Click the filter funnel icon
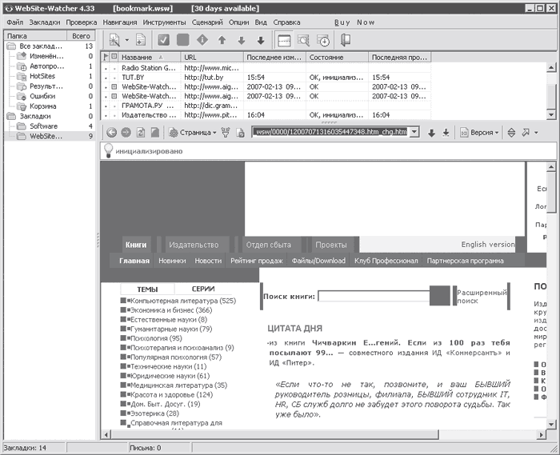The image size is (560, 455). (226, 133)
